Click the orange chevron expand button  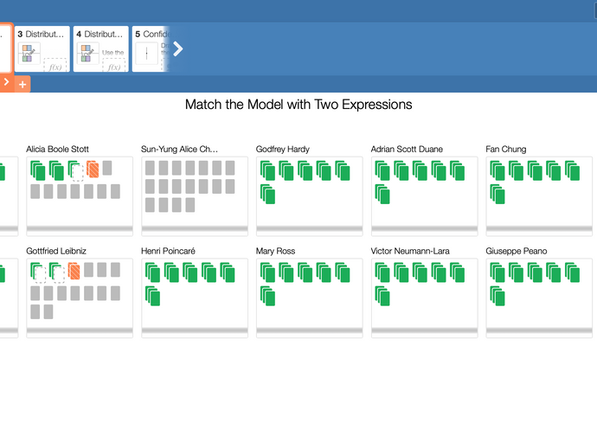click(x=6, y=82)
